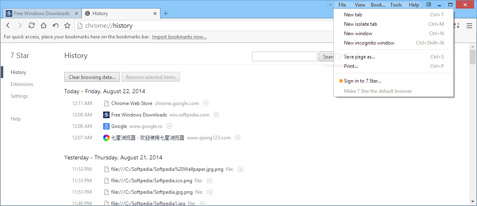Click Import bookmarks now link

click(179, 37)
